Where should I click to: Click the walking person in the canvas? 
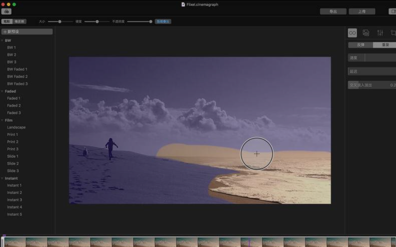click(x=111, y=149)
